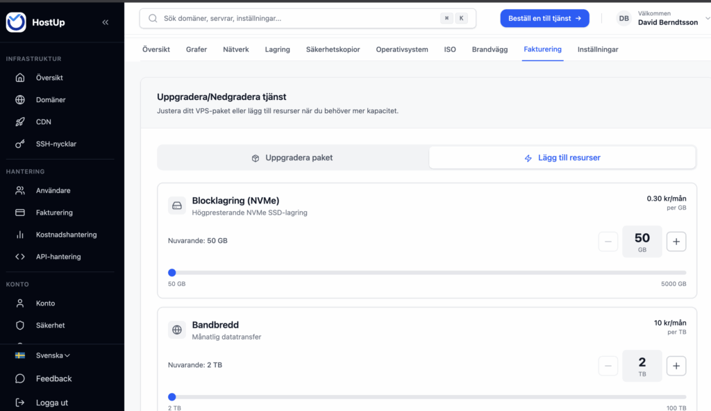This screenshot has width=711, height=411.
Task: Switch to the Brandvägg tab
Action: (x=490, y=49)
